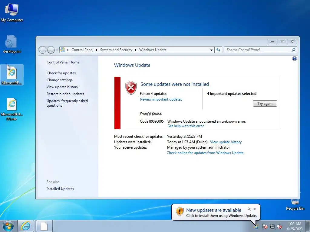Screen dimensions: 310x232
Task: Click the search magnifier icon
Action: (x=293, y=50)
